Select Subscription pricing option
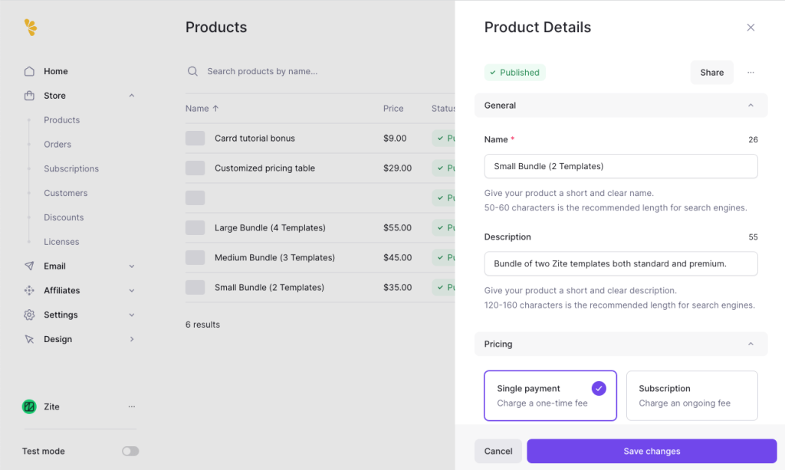The width and height of the screenshot is (785, 470). [x=692, y=396]
